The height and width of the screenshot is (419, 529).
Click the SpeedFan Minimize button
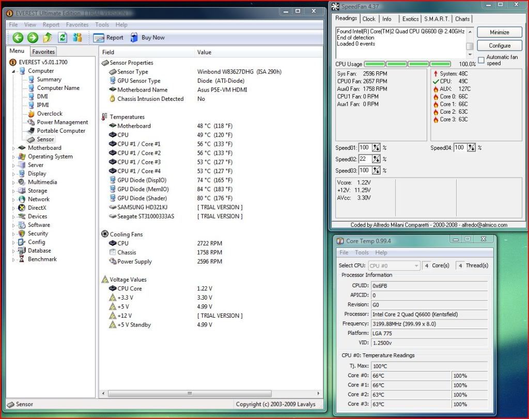coord(500,33)
